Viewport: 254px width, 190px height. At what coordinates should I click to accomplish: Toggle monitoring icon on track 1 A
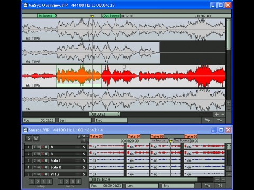46,147
